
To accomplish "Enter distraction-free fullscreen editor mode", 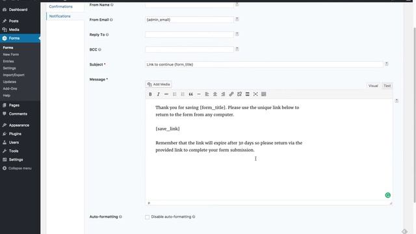I will point(255,94).
